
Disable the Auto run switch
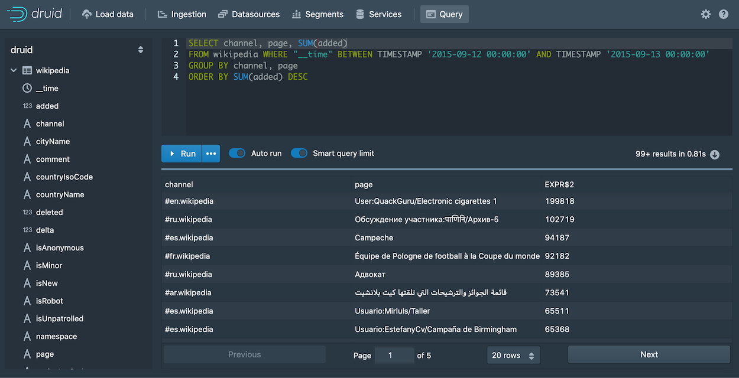(237, 153)
